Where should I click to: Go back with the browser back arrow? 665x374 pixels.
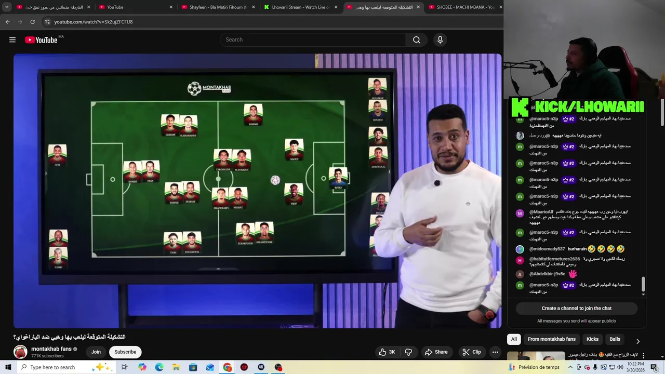(7, 22)
